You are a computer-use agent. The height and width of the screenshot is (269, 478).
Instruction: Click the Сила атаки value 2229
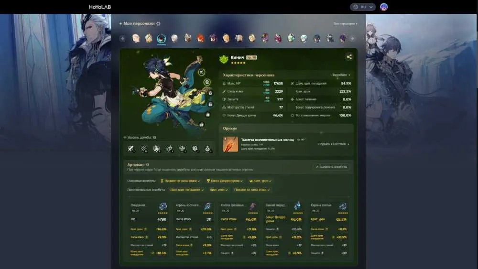[x=279, y=91]
